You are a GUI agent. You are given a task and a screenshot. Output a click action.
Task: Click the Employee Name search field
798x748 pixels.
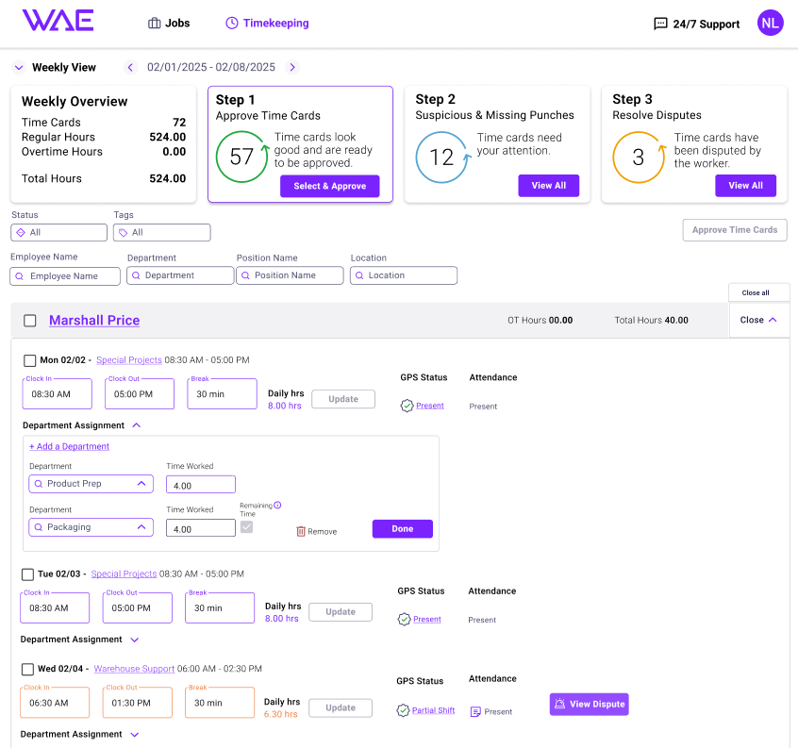(x=65, y=276)
